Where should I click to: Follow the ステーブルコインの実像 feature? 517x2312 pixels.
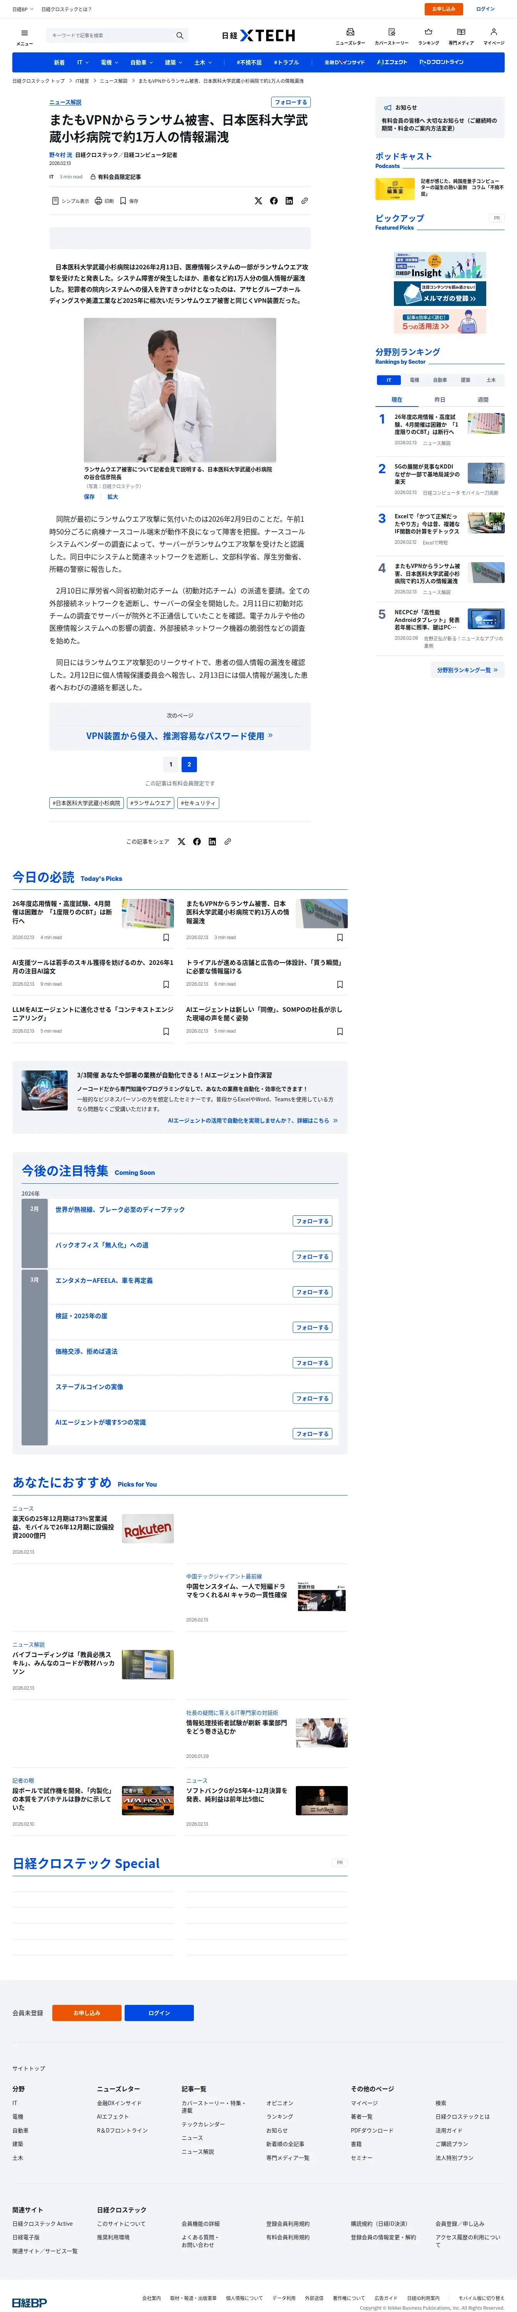point(313,1398)
